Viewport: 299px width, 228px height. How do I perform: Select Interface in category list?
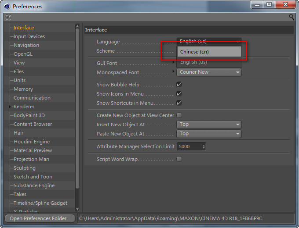(x=24, y=28)
